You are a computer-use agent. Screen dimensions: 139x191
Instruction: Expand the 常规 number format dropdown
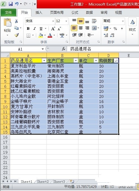pyautogui.click(x=123, y=21)
